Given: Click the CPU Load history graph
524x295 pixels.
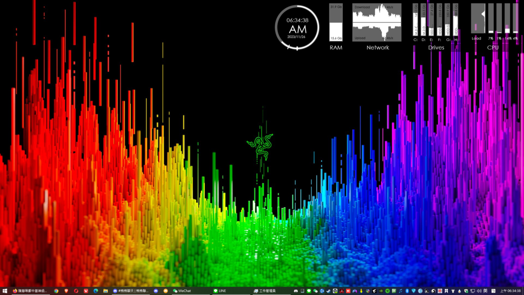Looking at the screenshot, I should 478,18.
